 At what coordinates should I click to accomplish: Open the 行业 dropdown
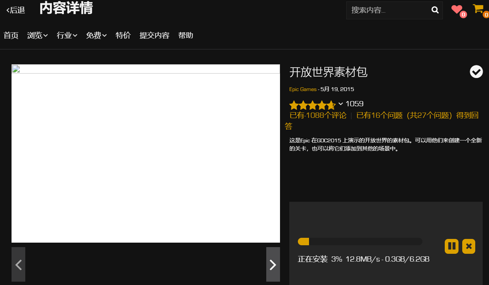(67, 35)
